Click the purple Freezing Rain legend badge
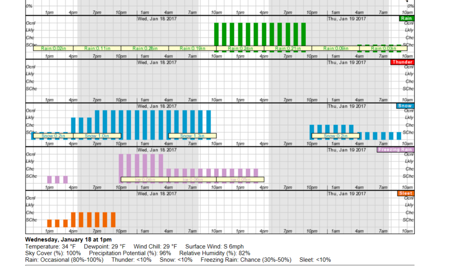 395,150
